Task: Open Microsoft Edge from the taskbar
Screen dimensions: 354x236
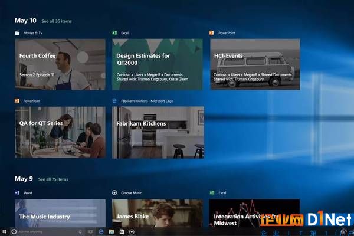Action: (x=101, y=231)
